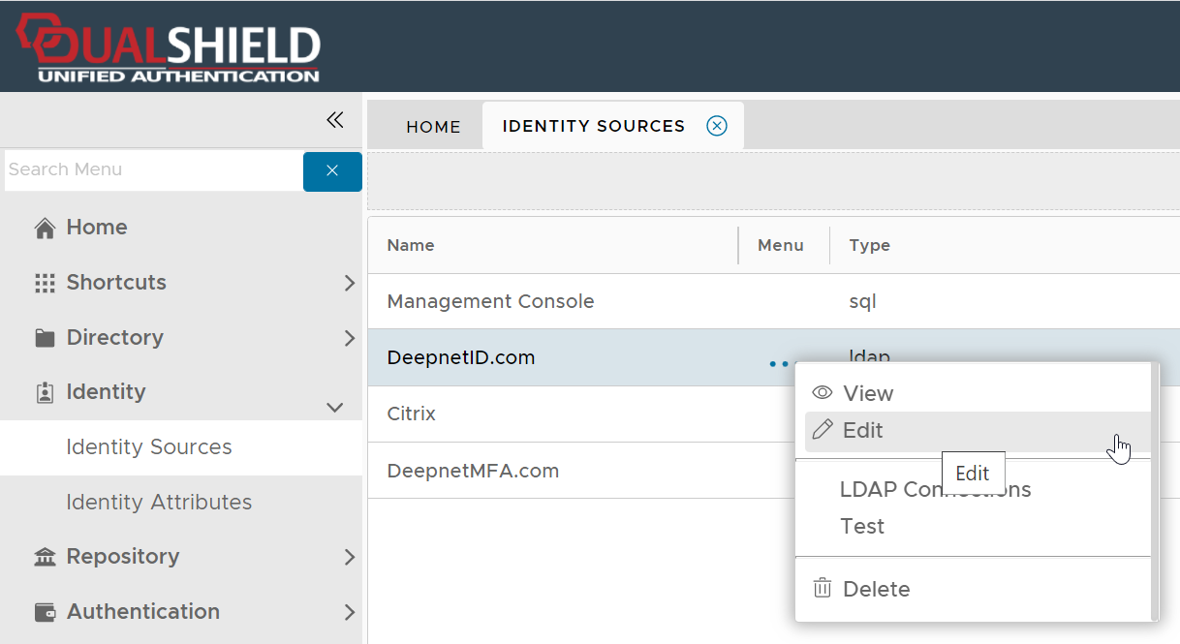Close the Identity Sources tab
1180x644 pixels.
(717, 126)
